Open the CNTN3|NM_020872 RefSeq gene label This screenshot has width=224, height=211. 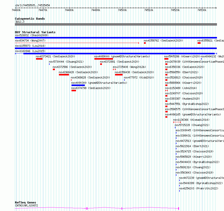click(26, 205)
